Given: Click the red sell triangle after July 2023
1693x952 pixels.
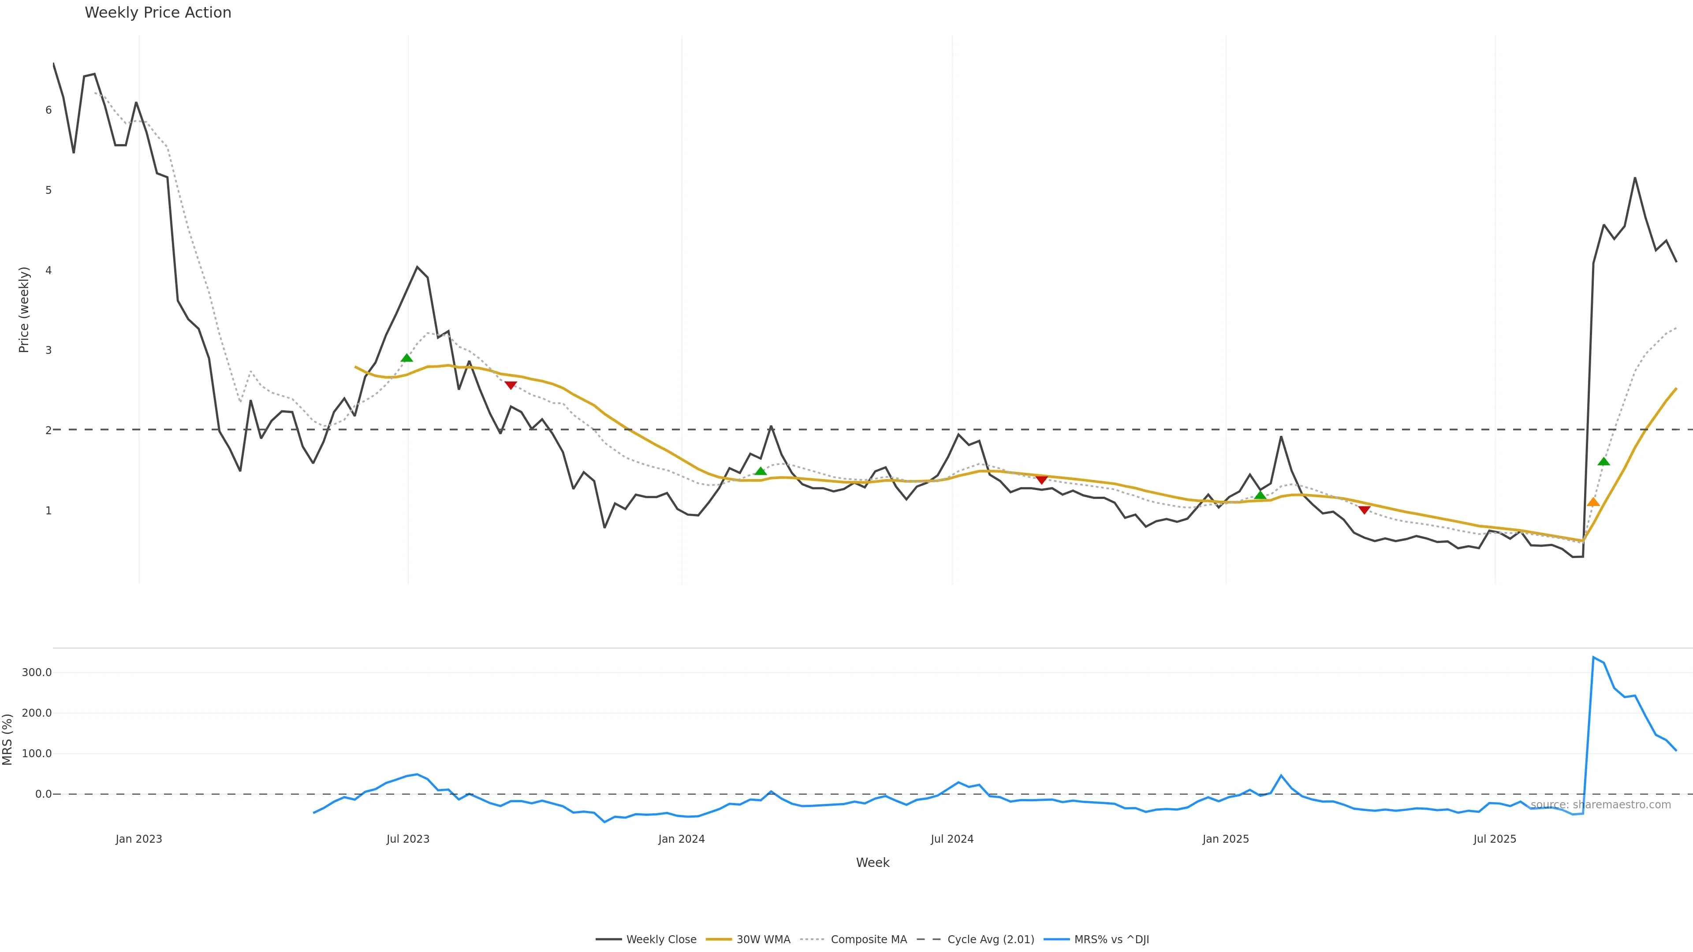Looking at the screenshot, I should coord(511,385).
